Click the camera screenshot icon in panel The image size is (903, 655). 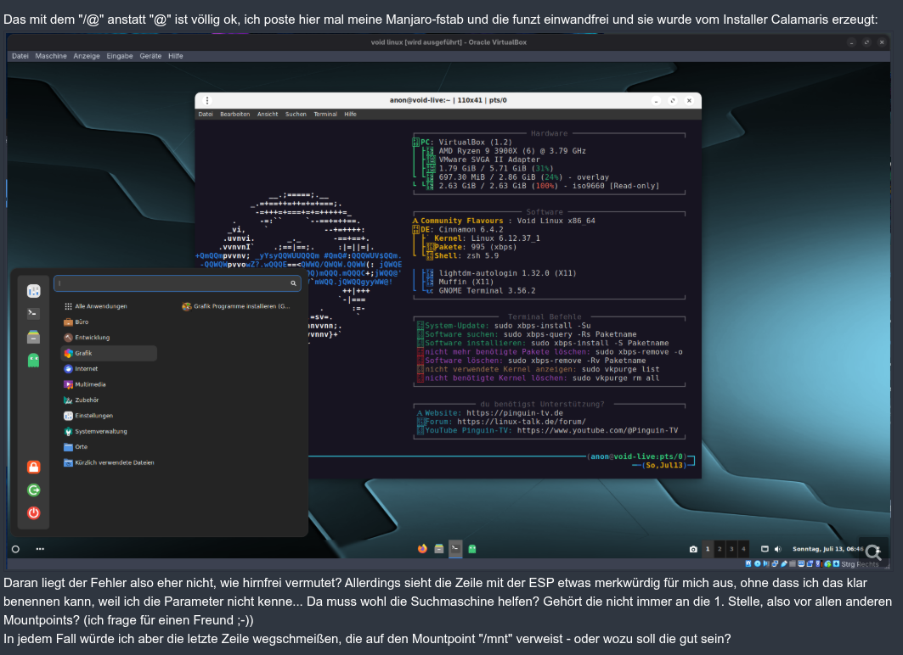coord(693,549)
